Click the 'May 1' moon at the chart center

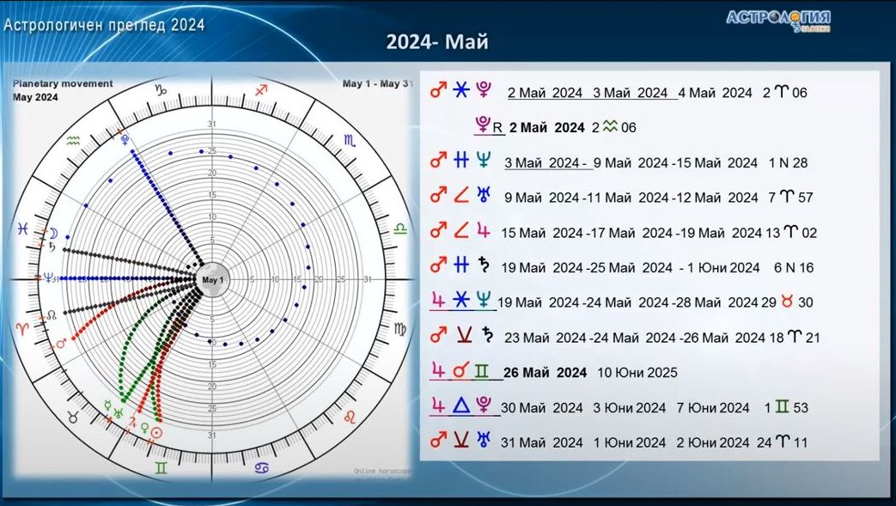(212, 280)
